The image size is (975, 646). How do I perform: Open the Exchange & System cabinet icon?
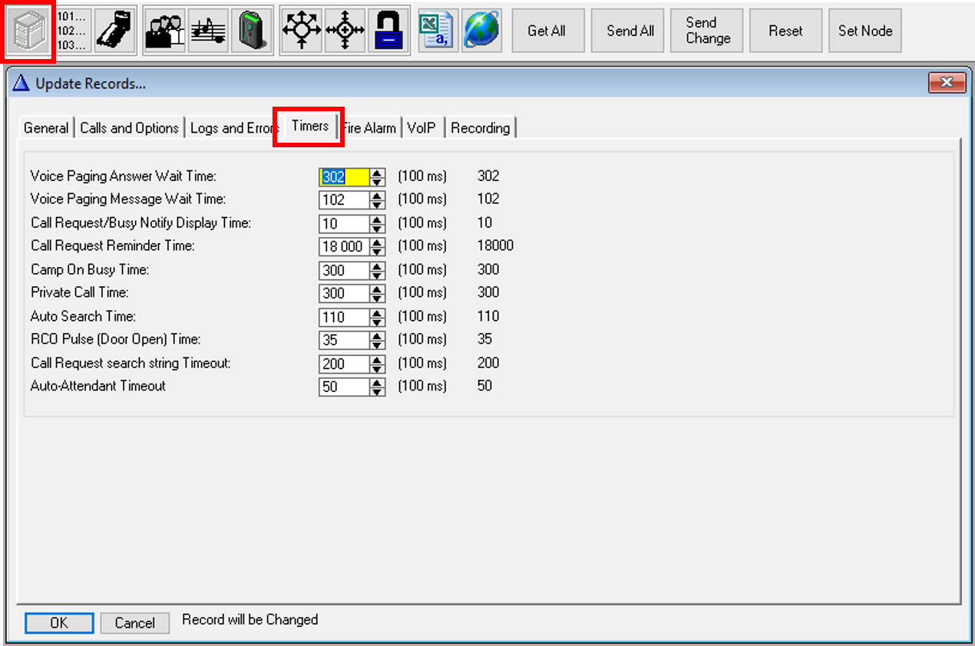tap(28, 31)
